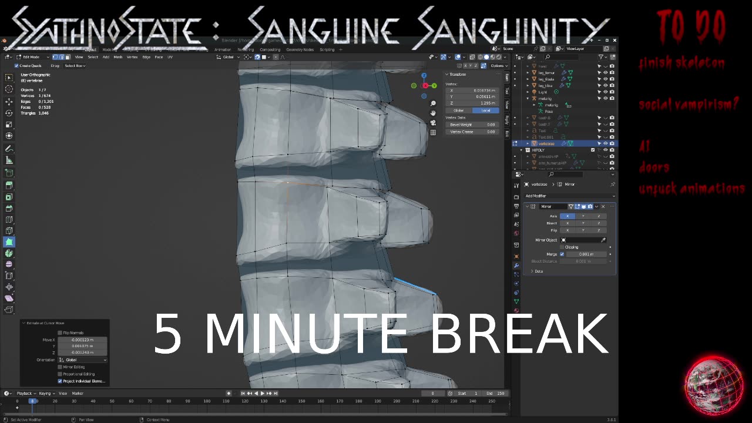Select the Move tool
The height and width of the screenshot is (423, 752).
9,102
